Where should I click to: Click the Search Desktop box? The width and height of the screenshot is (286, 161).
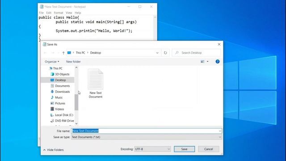click(197, 53)
